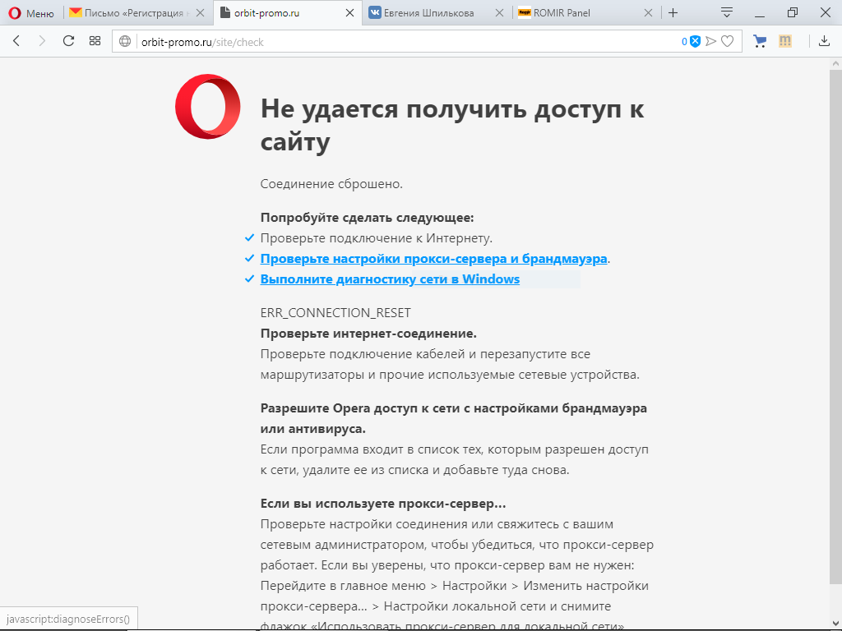Click the My Flow send icon

[711, 41]
